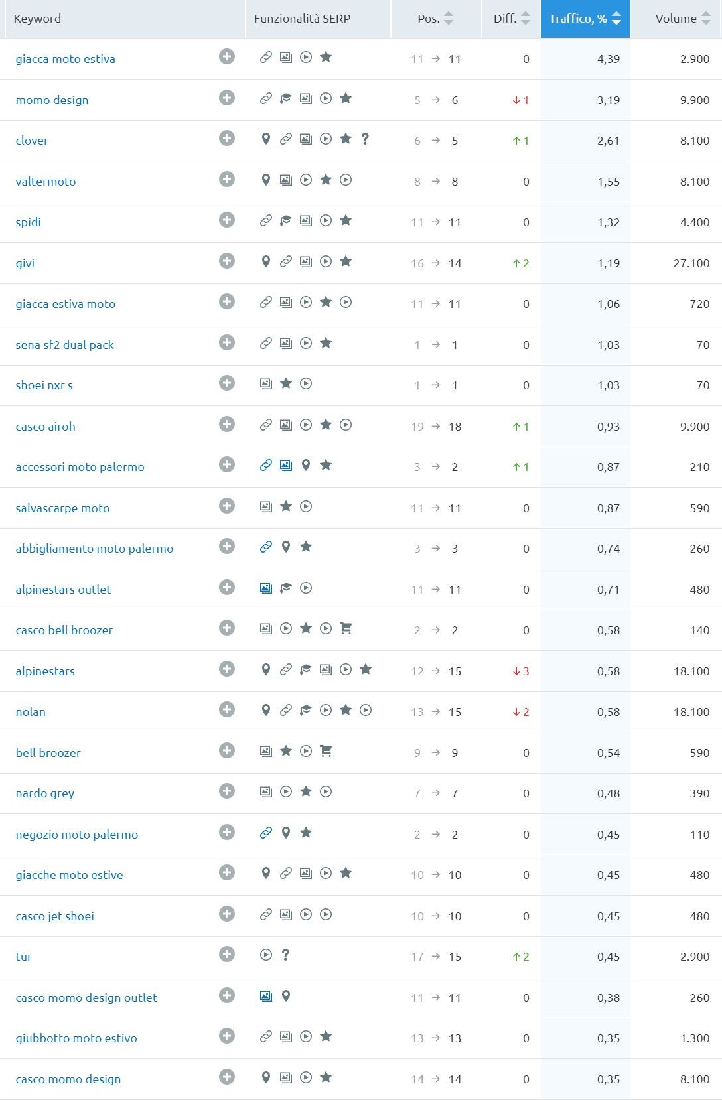This screenshot has width=722, height=1100.
Task: Select traffic value 2,61 for clover
Action: [x=609, y=141]
